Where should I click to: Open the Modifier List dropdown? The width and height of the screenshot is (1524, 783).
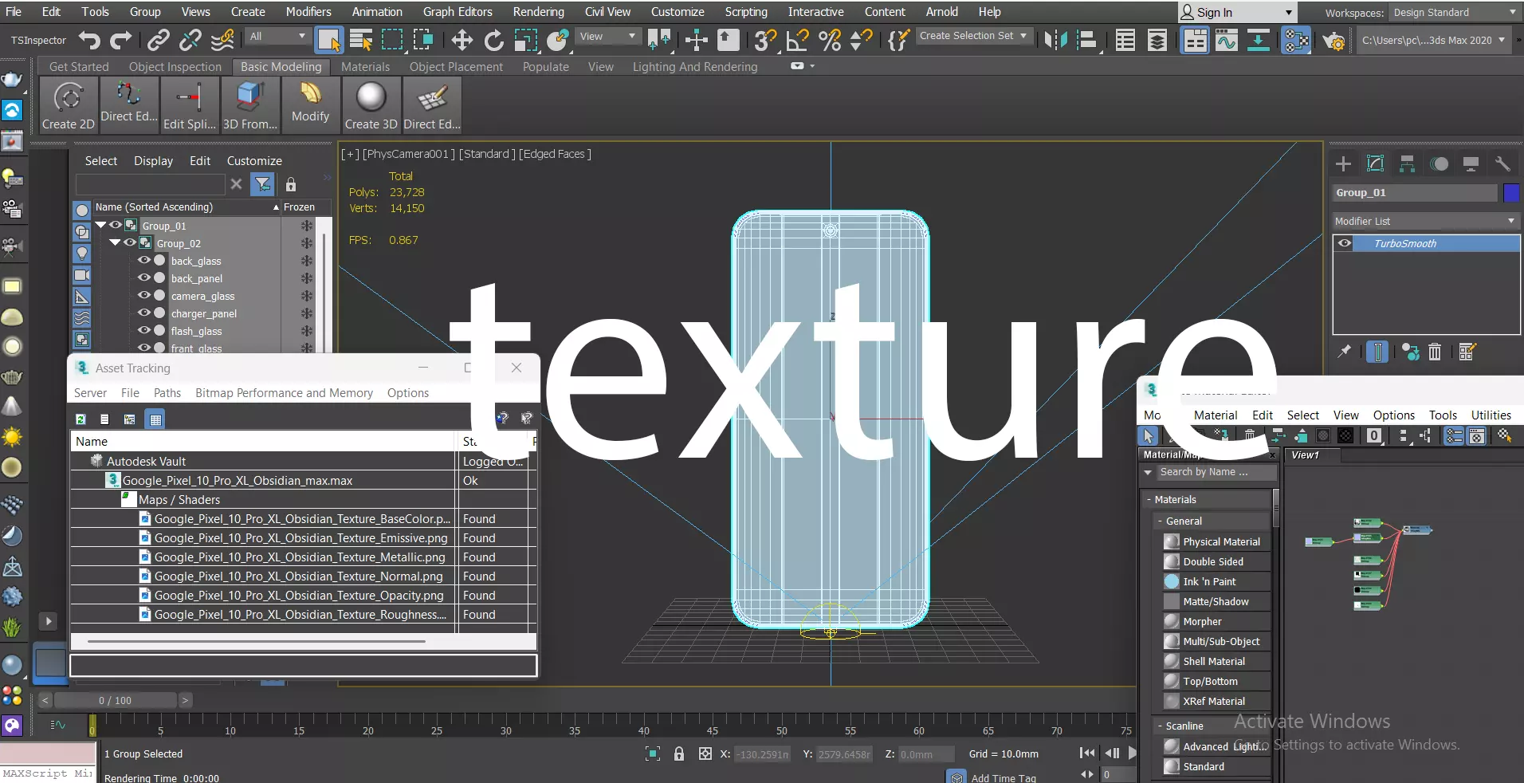(1426, 221)
